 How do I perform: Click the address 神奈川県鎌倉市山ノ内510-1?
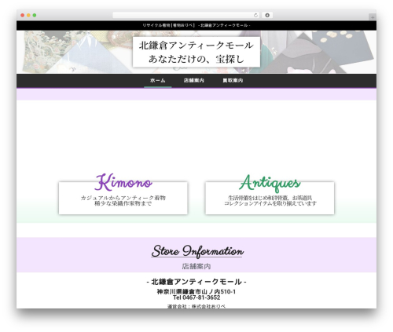click(196, 291)
